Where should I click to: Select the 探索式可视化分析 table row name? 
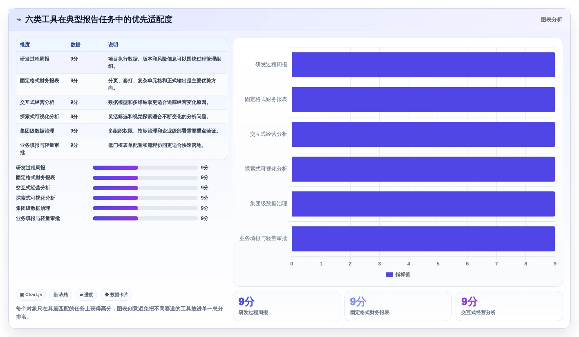click(40, 117)
